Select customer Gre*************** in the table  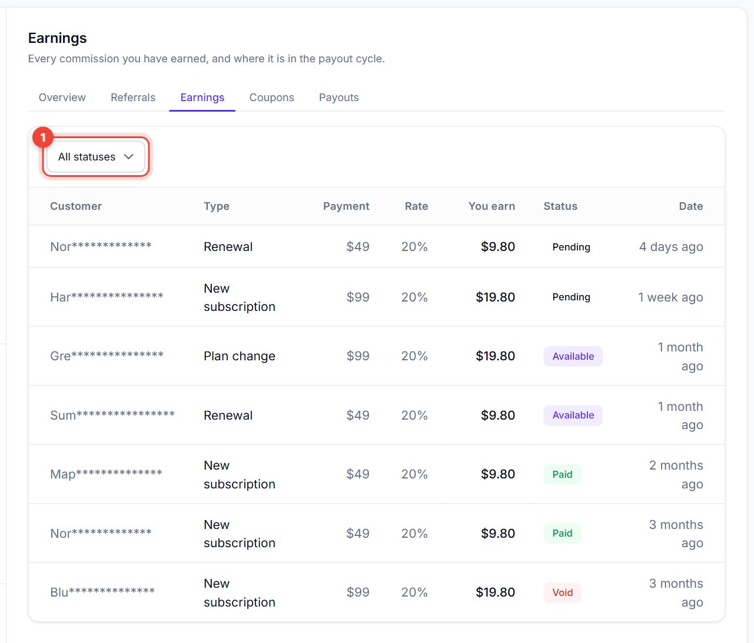coord(107,356)
